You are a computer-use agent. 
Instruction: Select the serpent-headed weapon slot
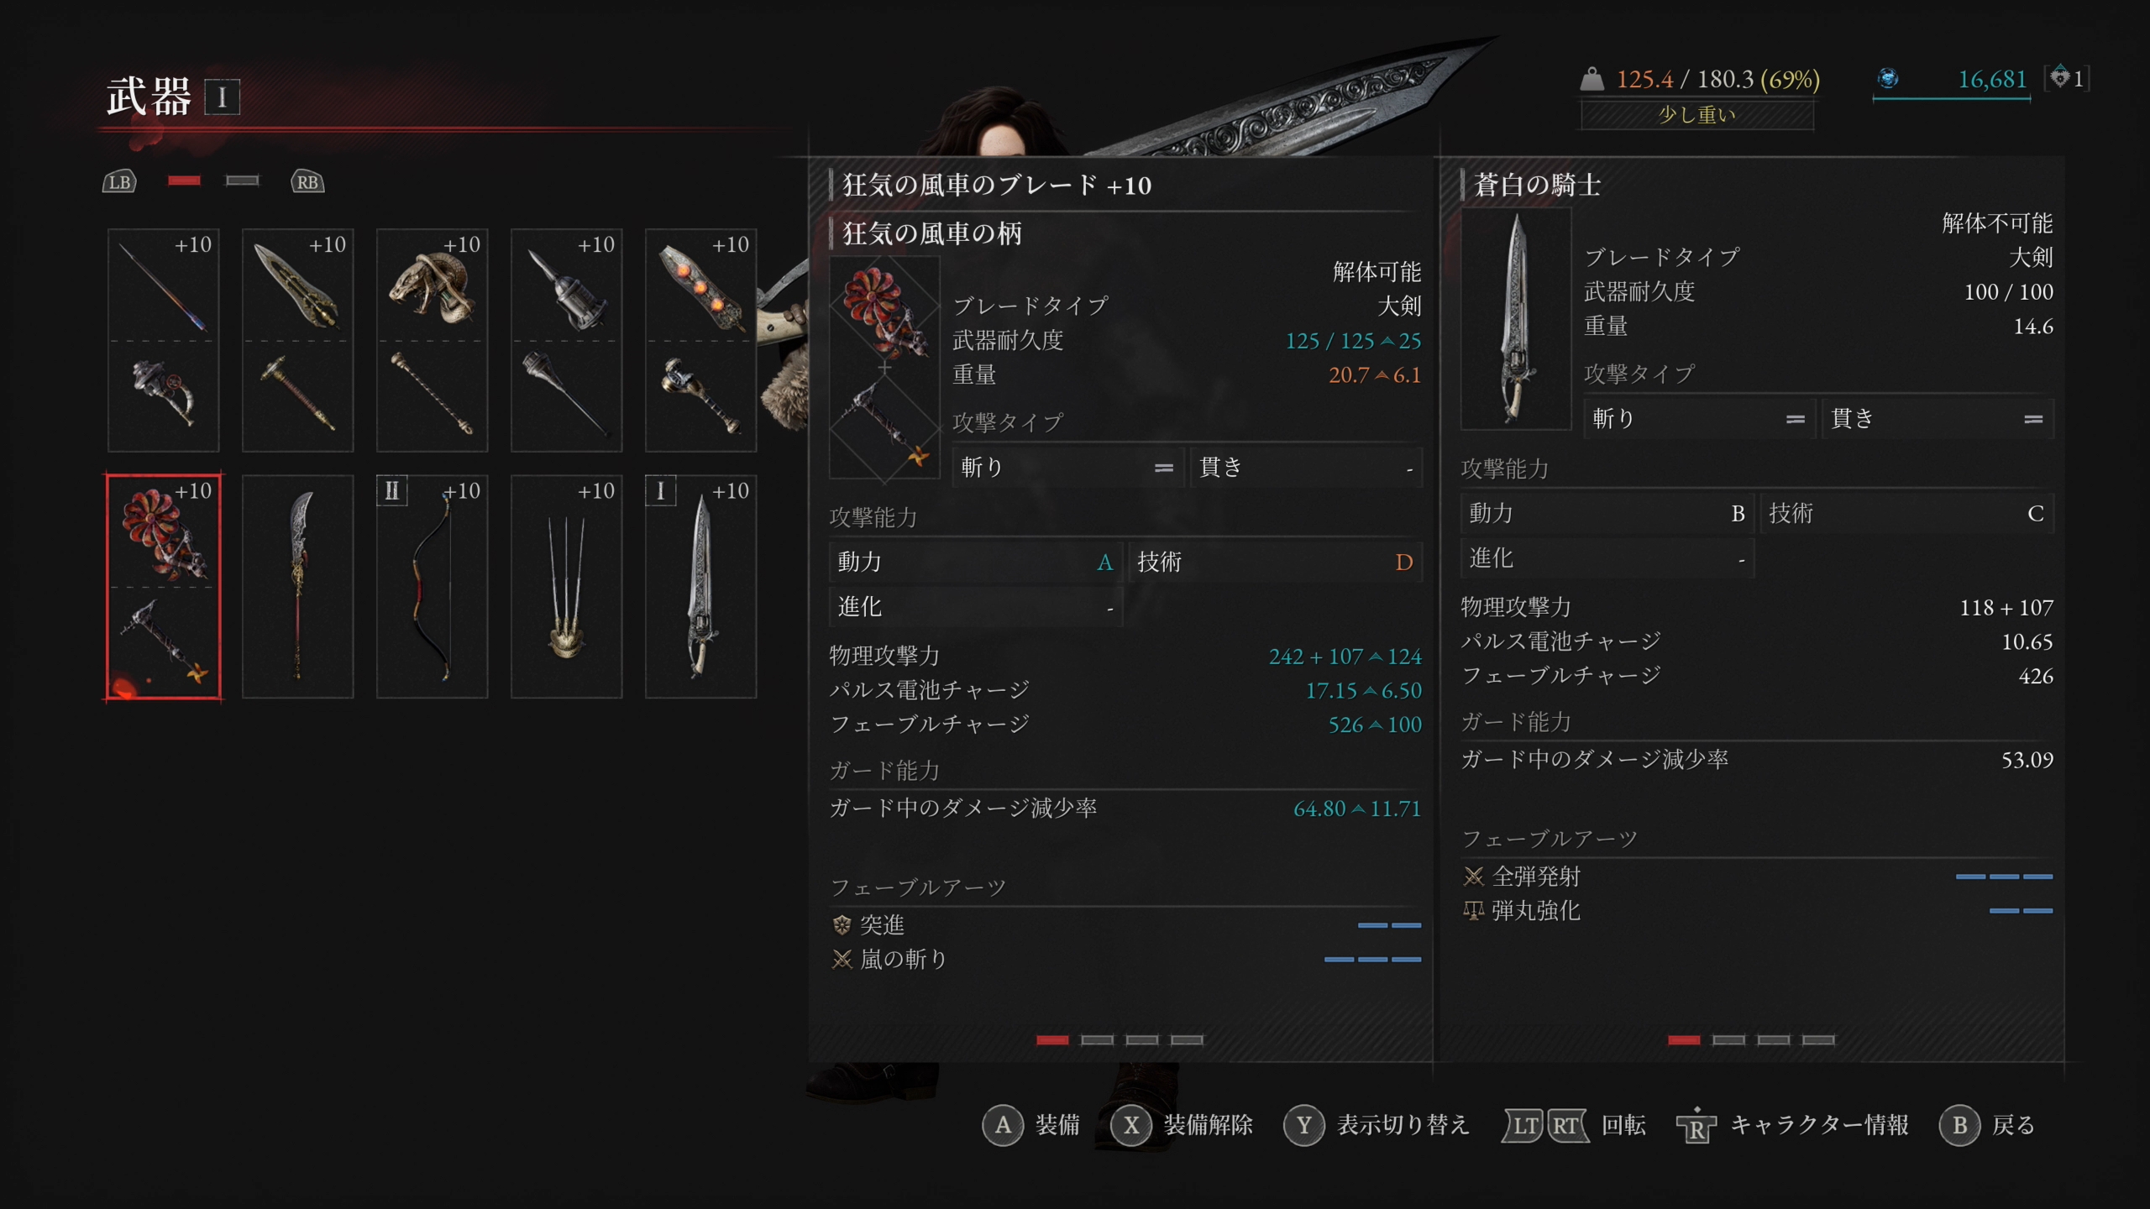pyautogui.click(x=432, y=340)
